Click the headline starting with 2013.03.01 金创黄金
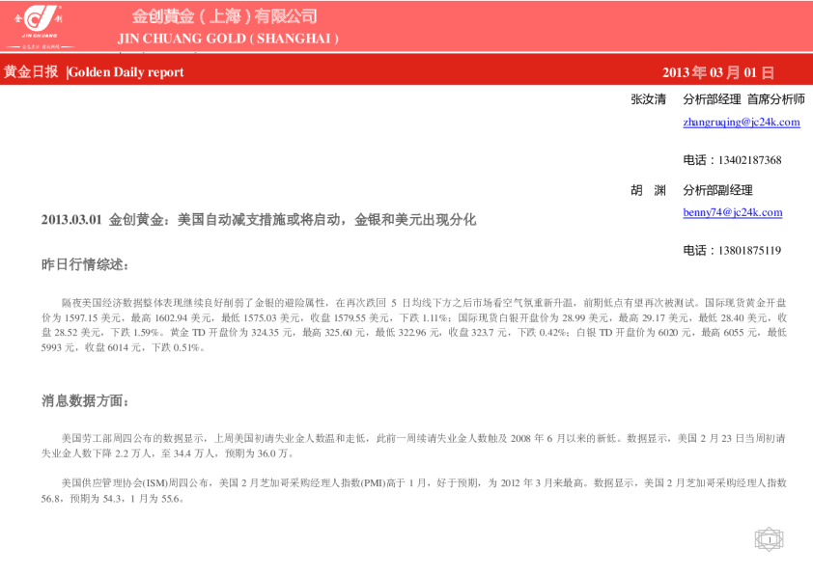The width and height of the screenshot is (813, 575). [x=259, y=220]
